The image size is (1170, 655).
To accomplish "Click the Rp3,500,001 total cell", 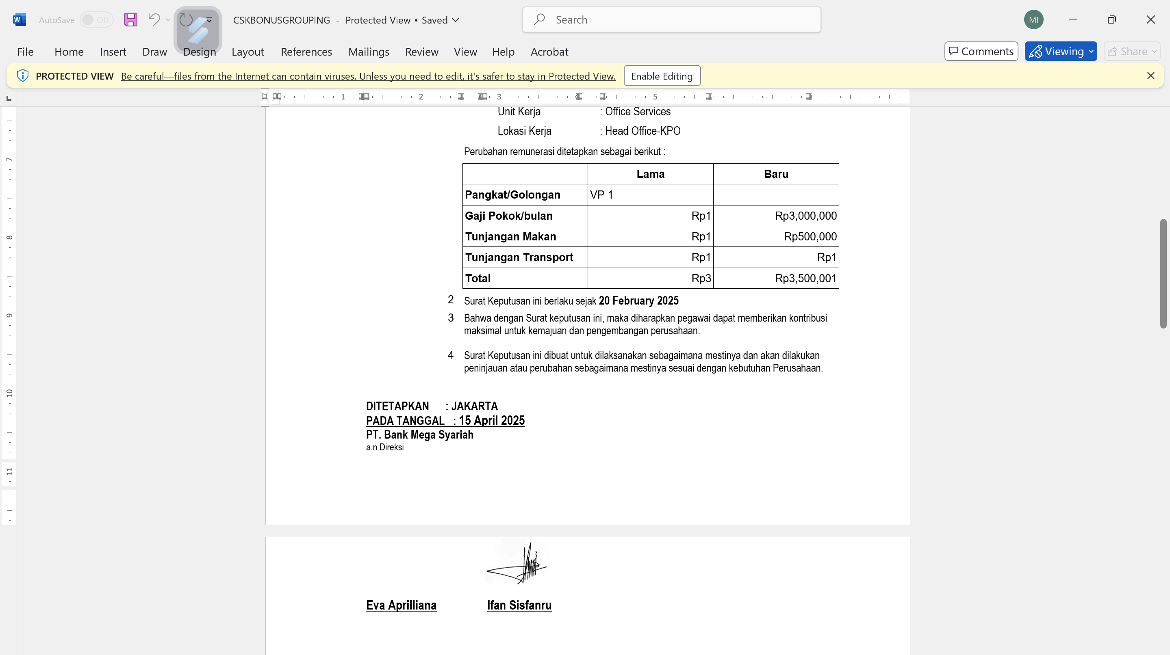I will coord(776,279).
